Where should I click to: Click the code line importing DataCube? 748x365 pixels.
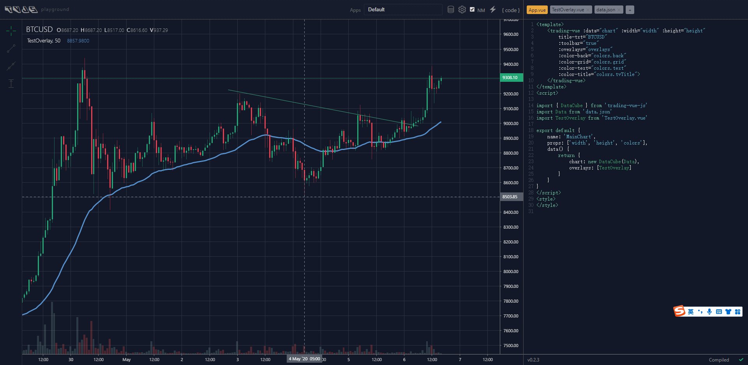point(592,106)
